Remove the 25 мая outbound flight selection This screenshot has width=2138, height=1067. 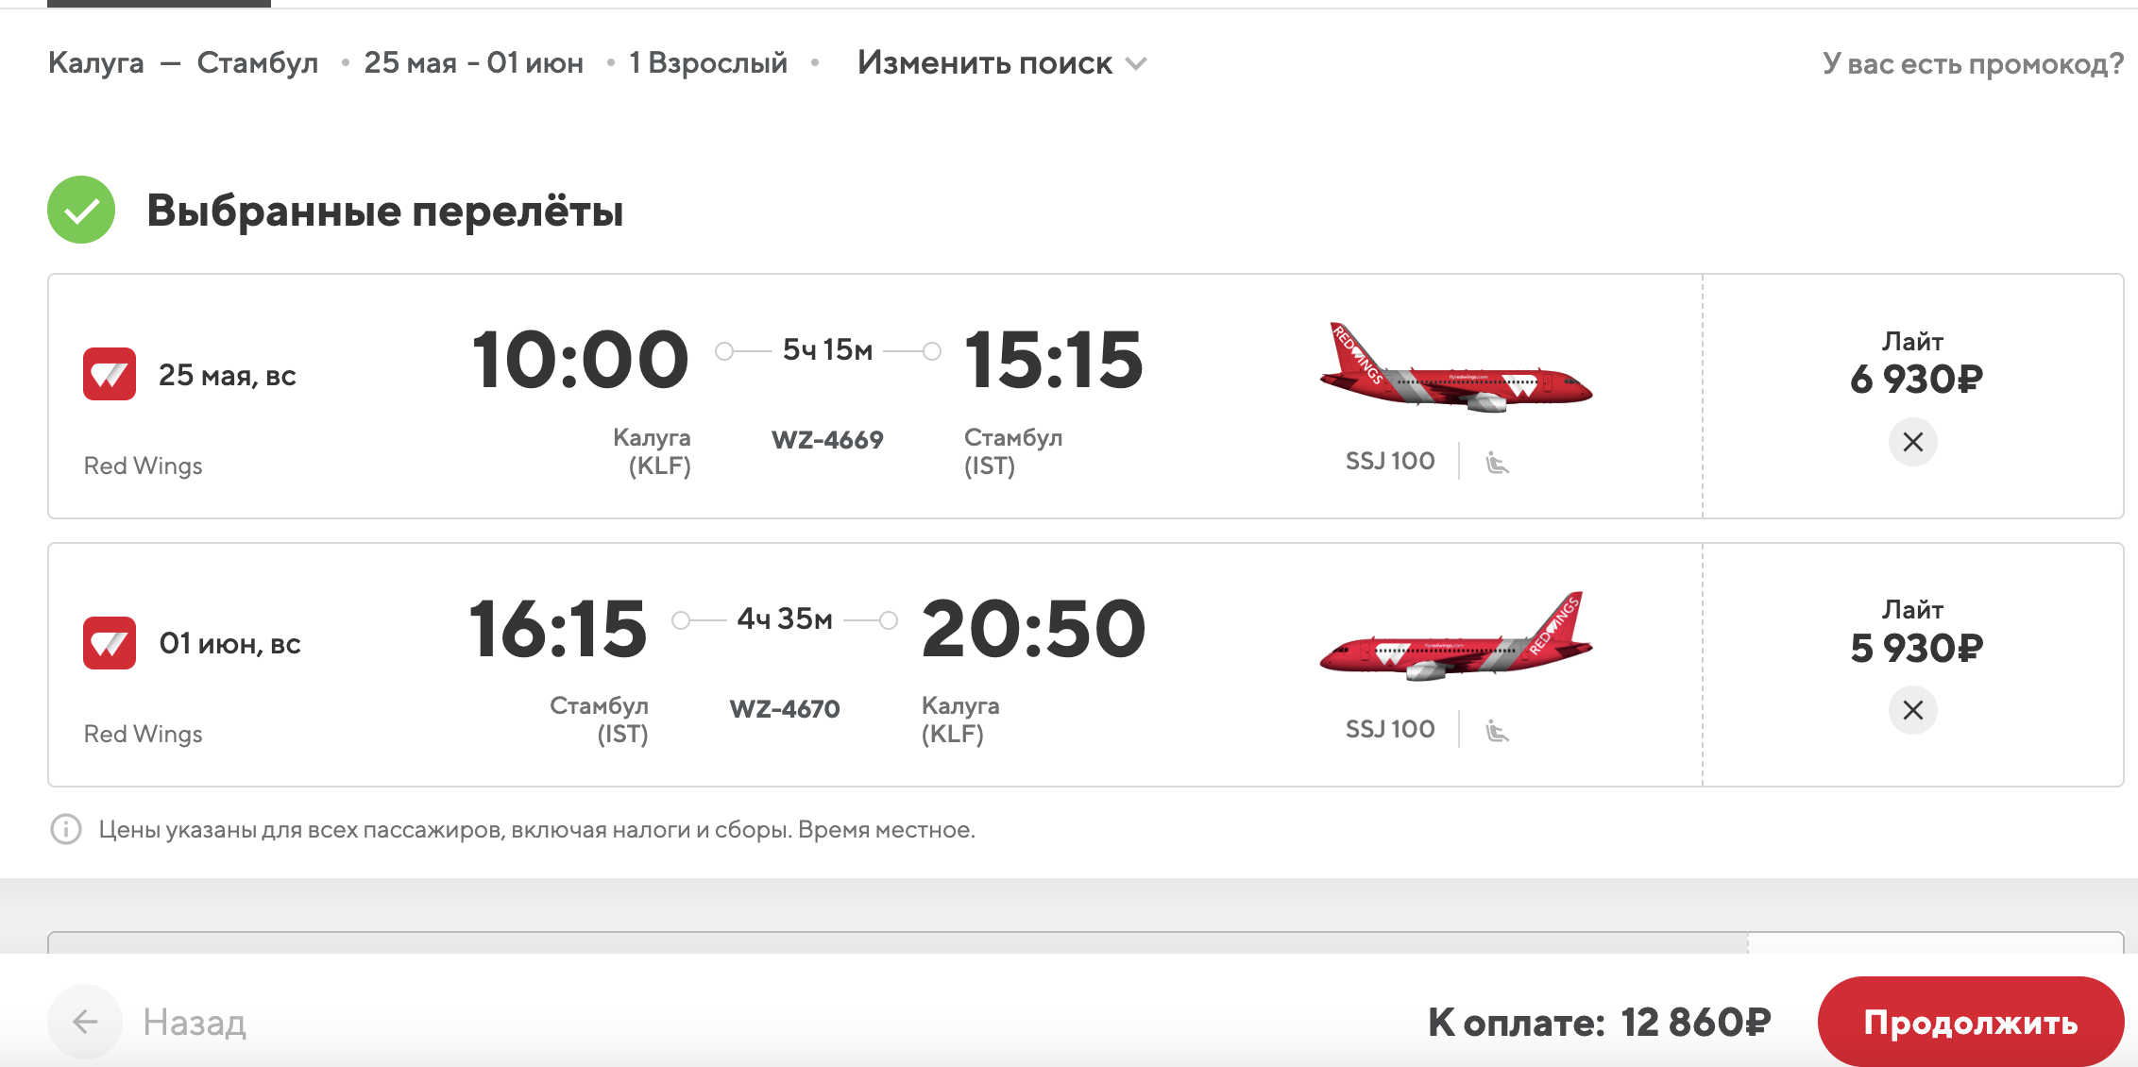(1912, 442)
